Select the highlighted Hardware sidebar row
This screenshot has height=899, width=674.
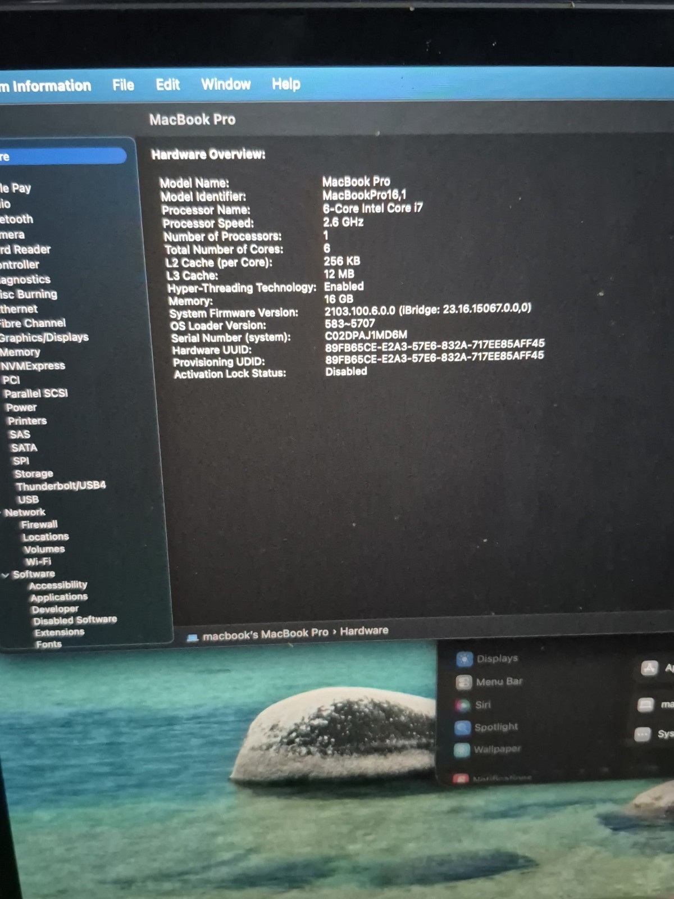pyautogui.click(x=63, y=156)
